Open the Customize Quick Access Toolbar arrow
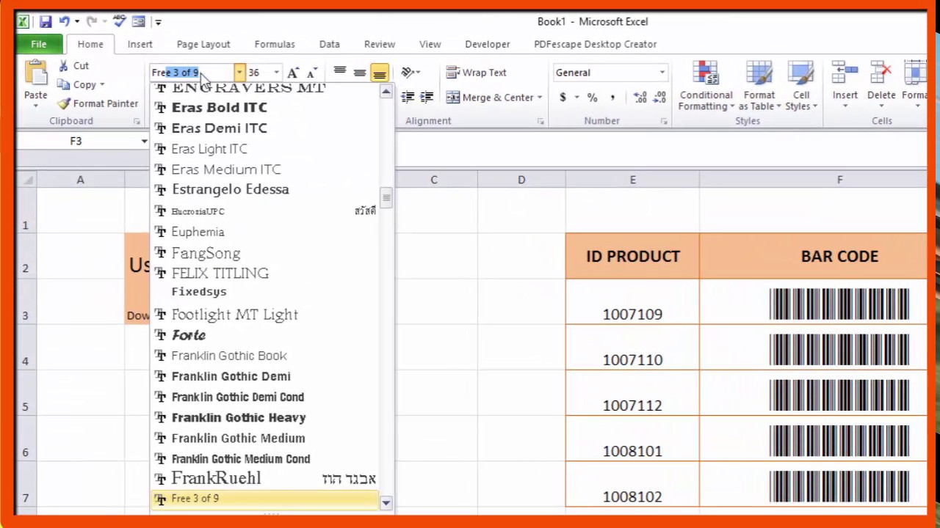The height and width of the screenshot is (528, 940). (x=158, y=23)
